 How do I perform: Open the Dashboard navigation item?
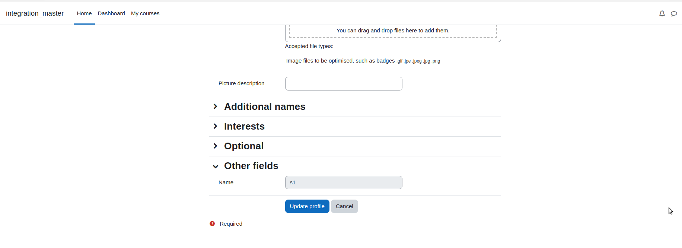(x=111, y=13)
